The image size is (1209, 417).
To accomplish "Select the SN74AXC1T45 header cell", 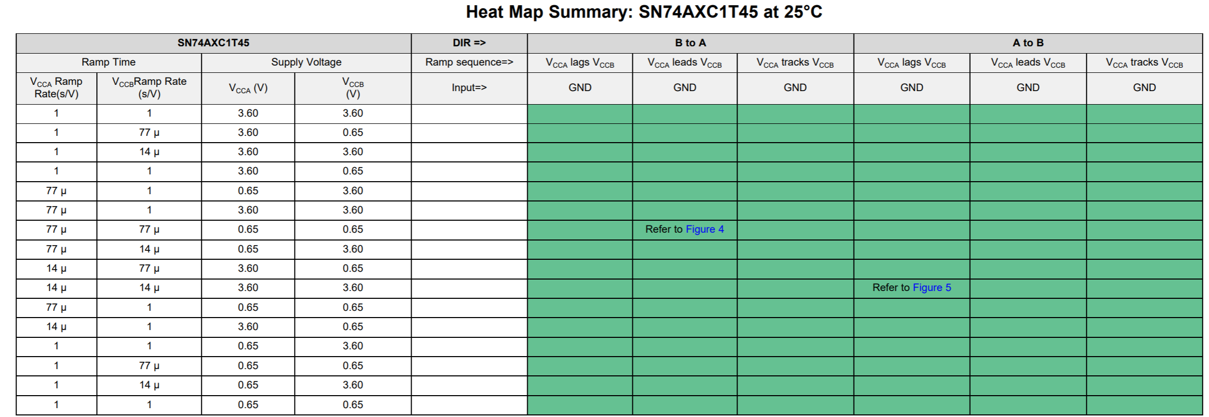I will click(213, 43).
